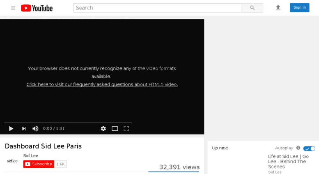Skip to the next video
This screenshot has height=174, width=319.
pos(24,129)
